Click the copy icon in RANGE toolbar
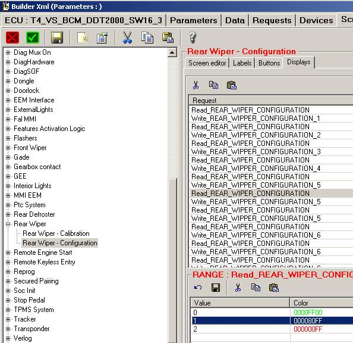353x343 pixels. [256, 288]
